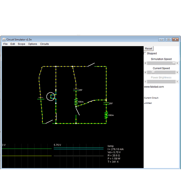Click left arrow of Power Brightness slider
The image size is (181, 170).
point(146,82)
